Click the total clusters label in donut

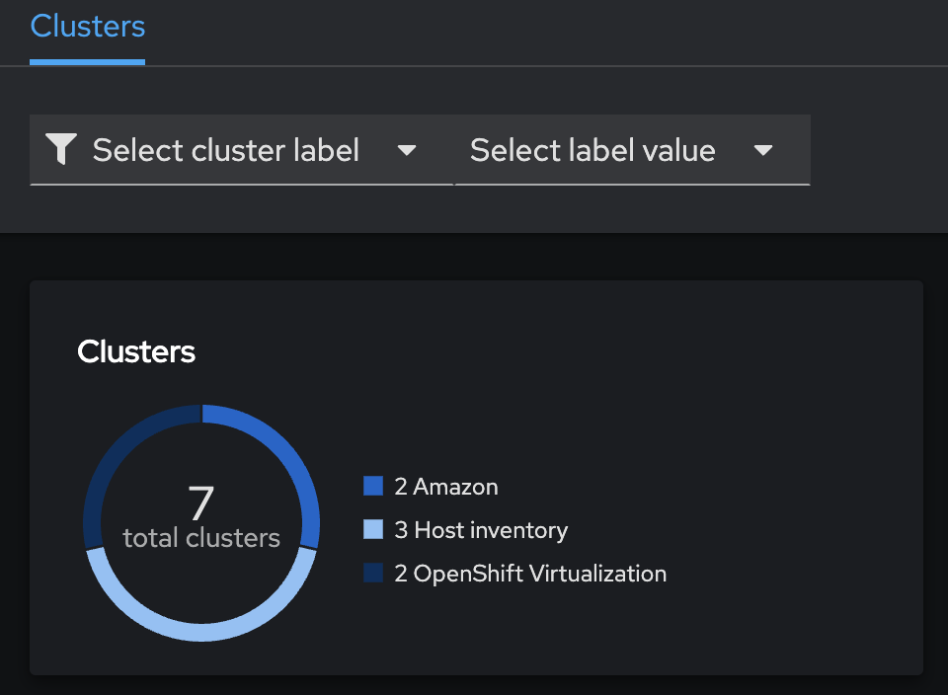(201, 538)
